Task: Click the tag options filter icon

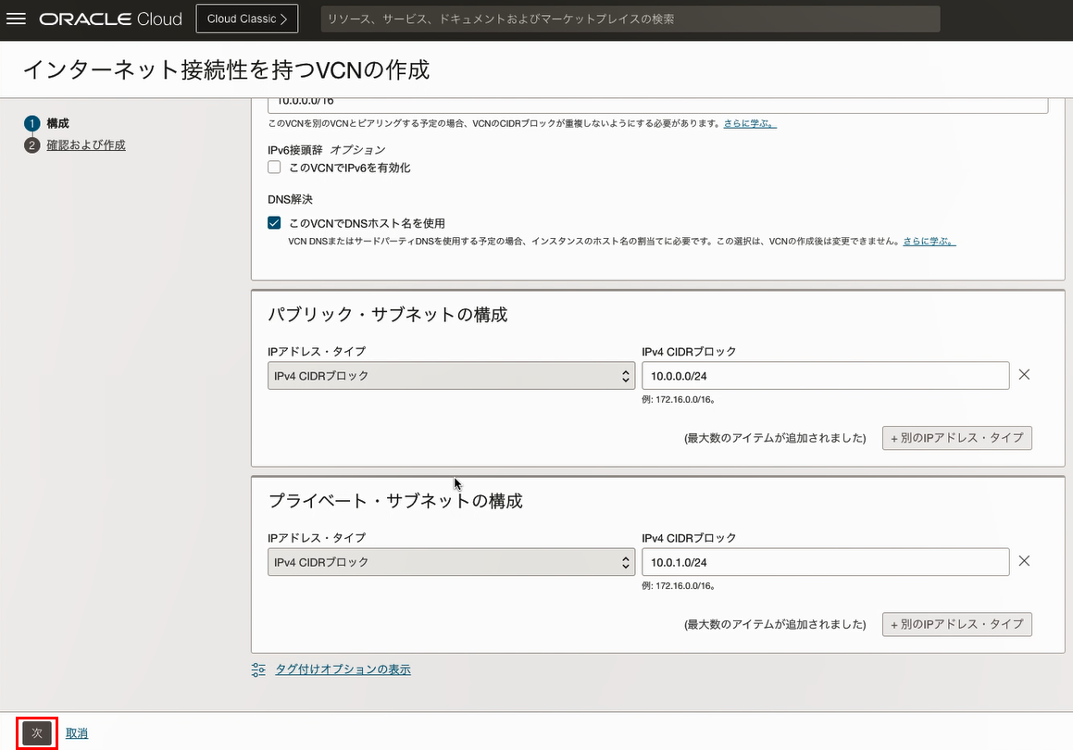Action: 258,669
